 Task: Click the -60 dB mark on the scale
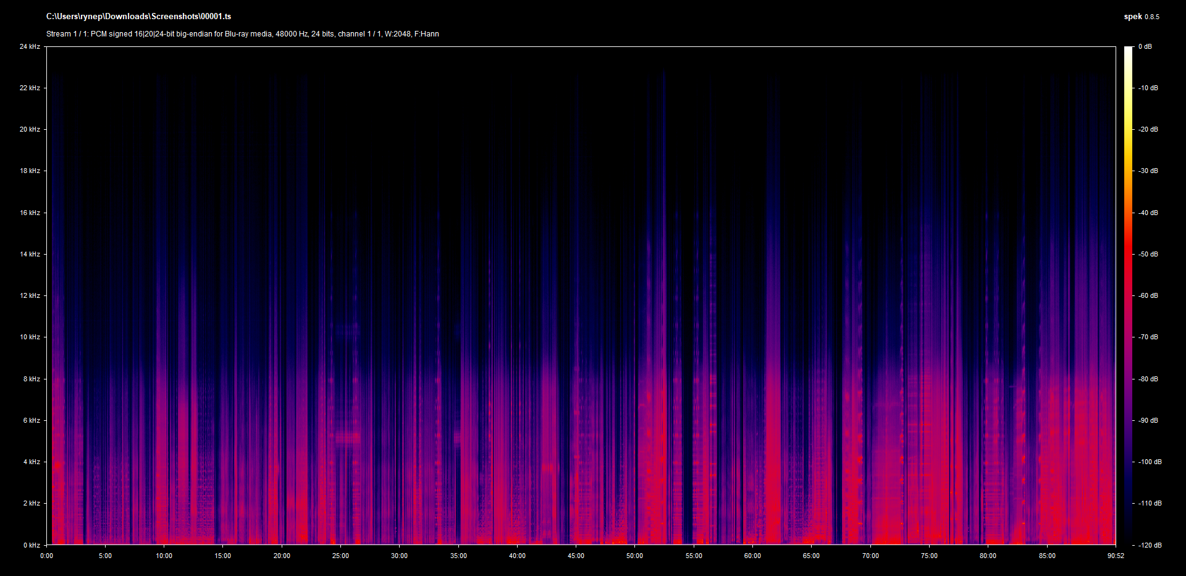[1148, 295]
